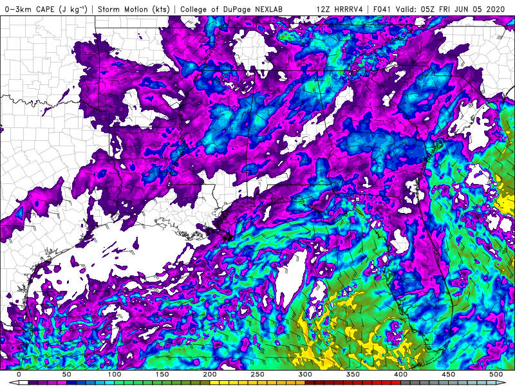
Task: Click the 'College of DuPage NEXLAB' label
Action: (x=231, y=9)
